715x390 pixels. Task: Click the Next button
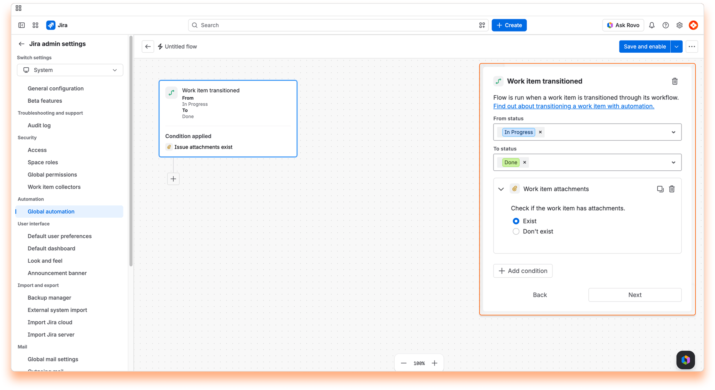pyautogui.click(x=635, y=295)
